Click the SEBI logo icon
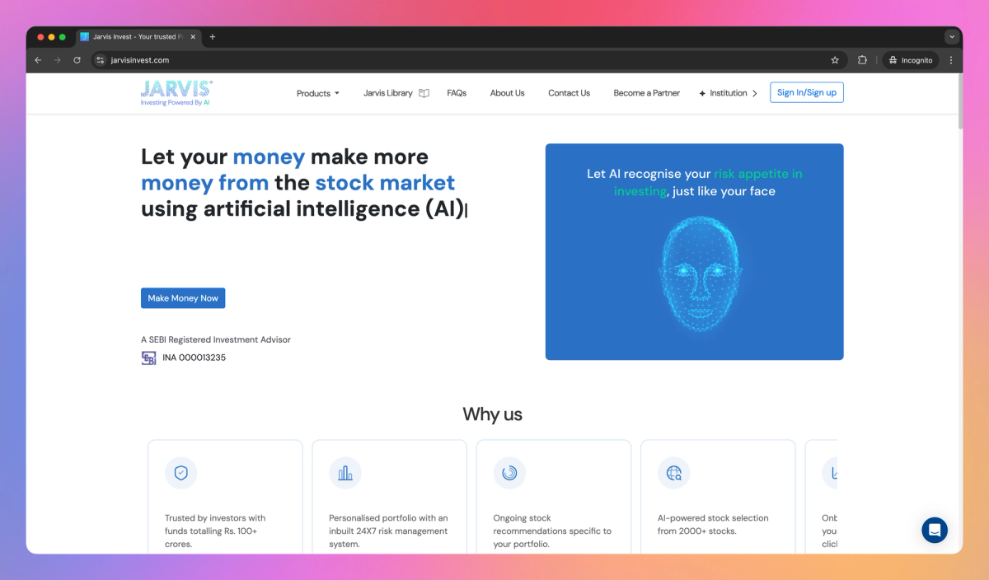 148,358
